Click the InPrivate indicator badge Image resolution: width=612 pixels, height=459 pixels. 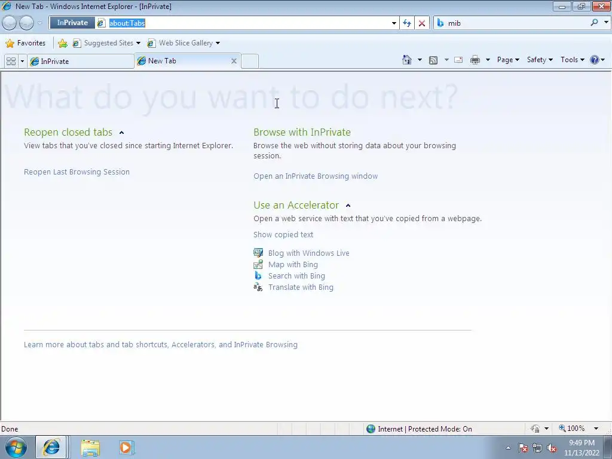click(72, 23)
